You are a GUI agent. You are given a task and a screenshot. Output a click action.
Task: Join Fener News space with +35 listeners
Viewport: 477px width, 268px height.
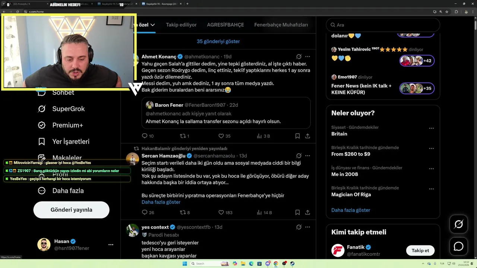(x=417, y=89)
